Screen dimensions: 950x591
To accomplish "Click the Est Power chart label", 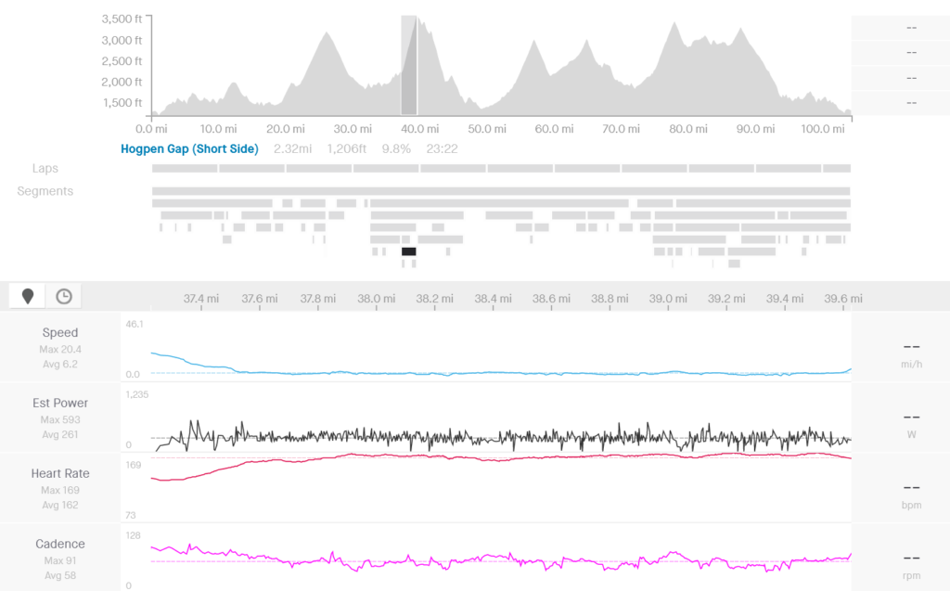I will tap(60, 403).
